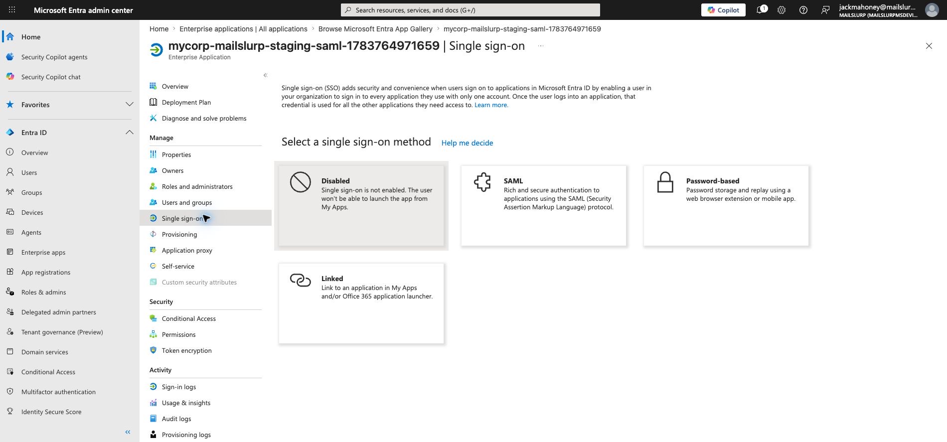Click the Home breadcrumb link

(x=159, y=29)
